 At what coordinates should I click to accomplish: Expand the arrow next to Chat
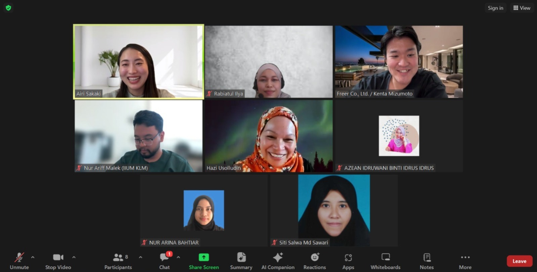(178, 257)
